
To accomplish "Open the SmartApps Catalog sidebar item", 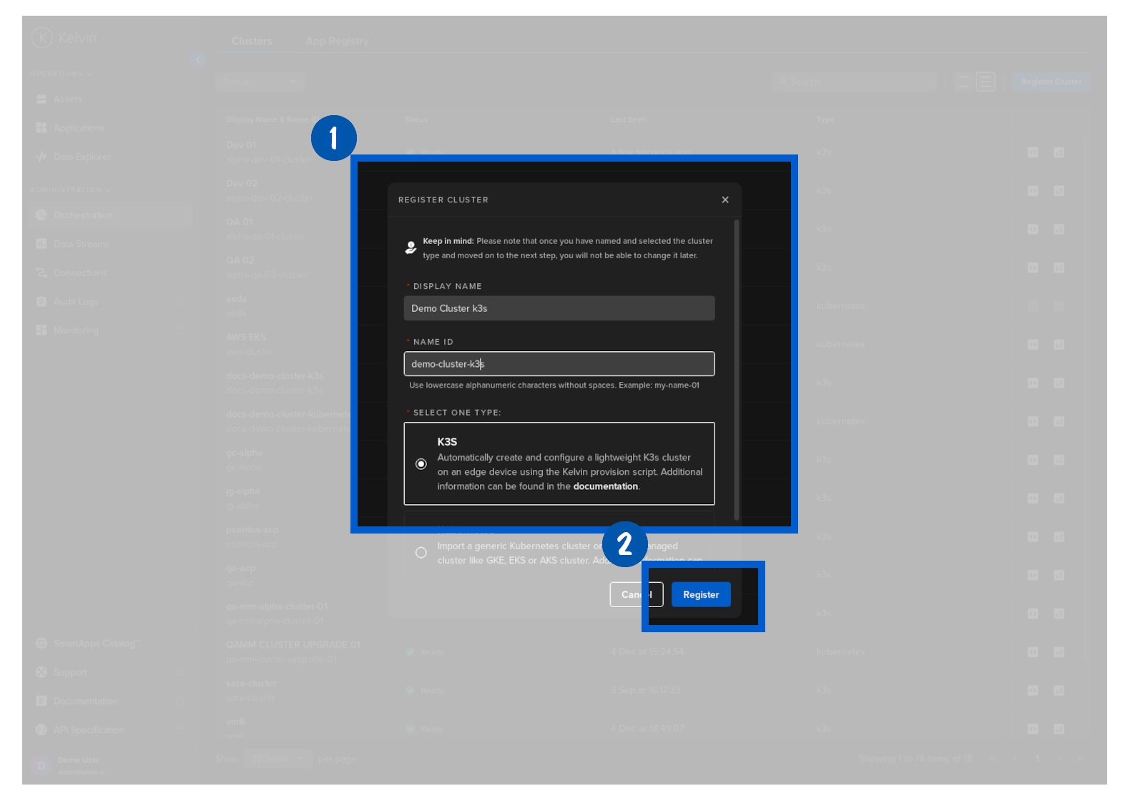I will [94, 644].
